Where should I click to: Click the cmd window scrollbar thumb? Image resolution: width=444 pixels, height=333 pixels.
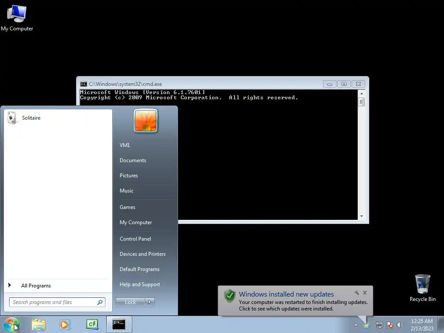pos(362,101)
